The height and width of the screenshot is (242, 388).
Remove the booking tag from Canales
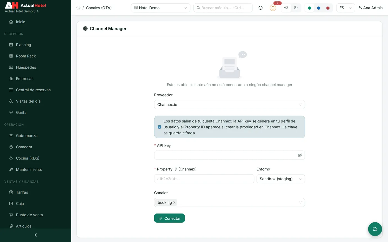[x=174, y=203]
